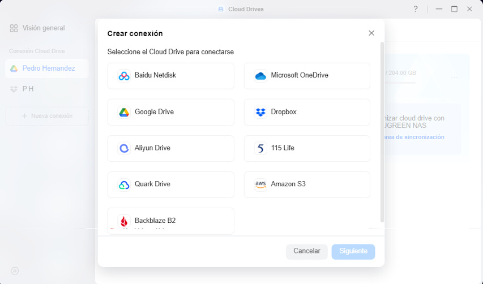Click the Cancelar button
This screenshot has width=483, height=284.
tap(306, 252)
